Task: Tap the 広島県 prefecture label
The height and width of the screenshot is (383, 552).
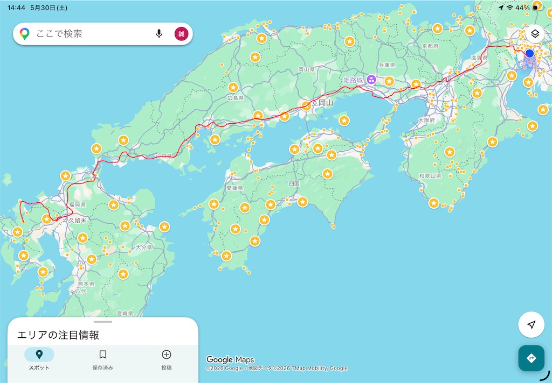Action: pos(236,98)
